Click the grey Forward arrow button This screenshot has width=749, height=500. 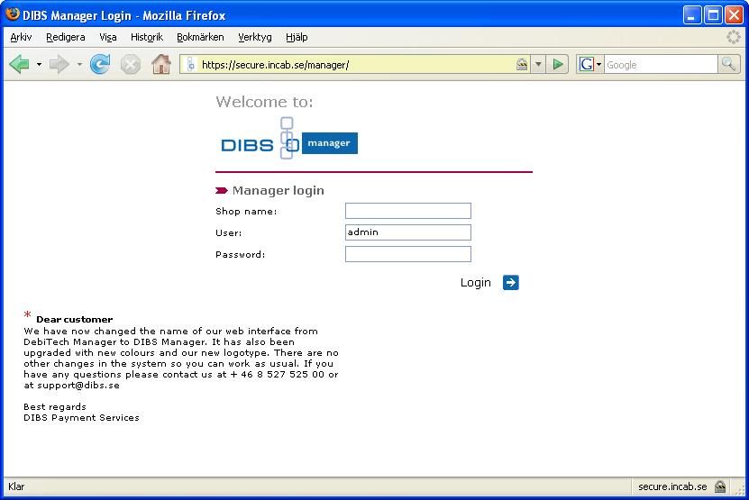click(59, 64)
